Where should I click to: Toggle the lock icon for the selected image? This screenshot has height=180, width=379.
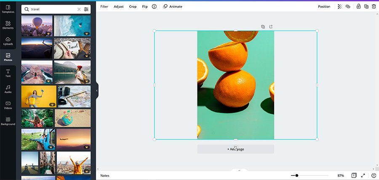click(x=358, y=6)
